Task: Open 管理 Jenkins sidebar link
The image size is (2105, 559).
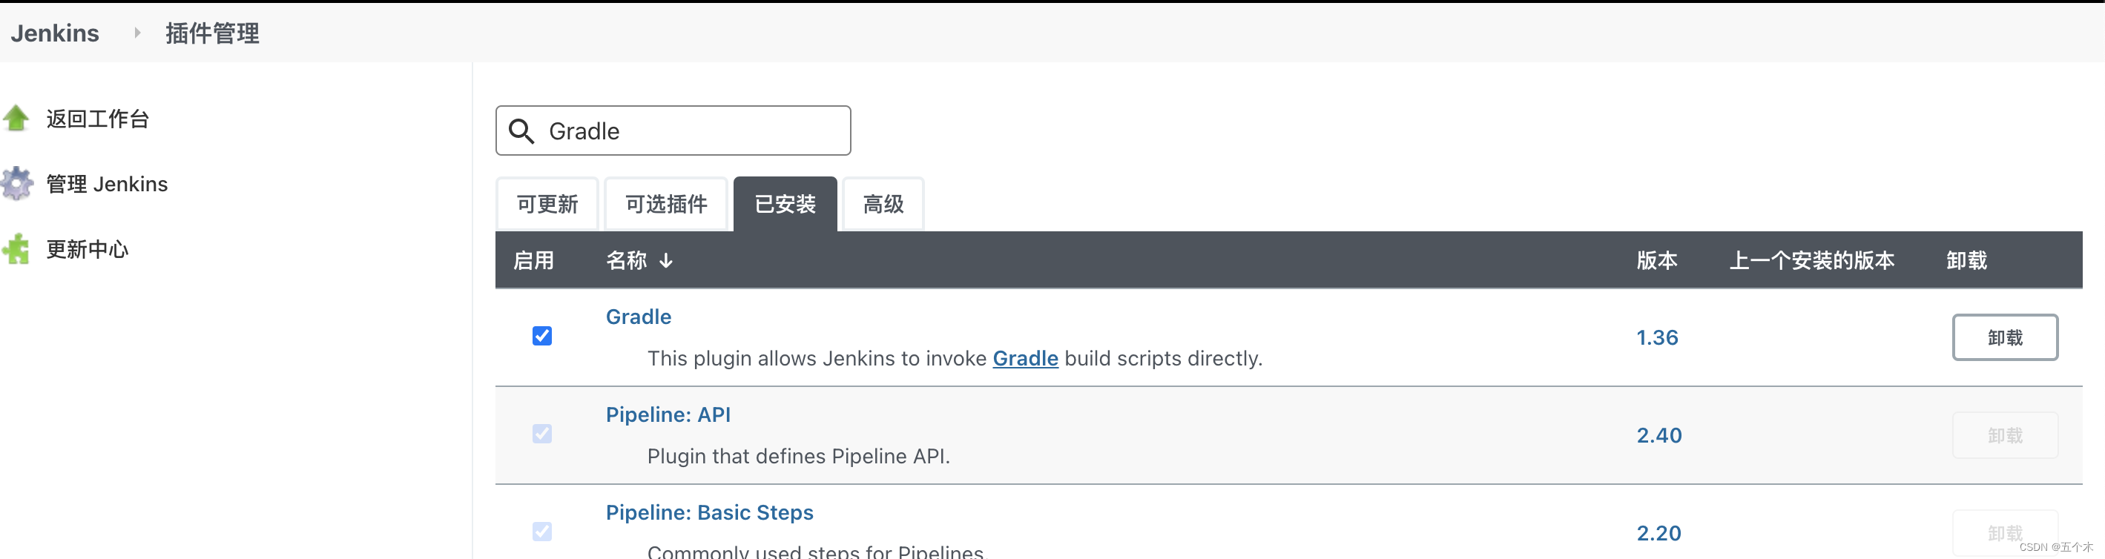Action: [107, 185]
